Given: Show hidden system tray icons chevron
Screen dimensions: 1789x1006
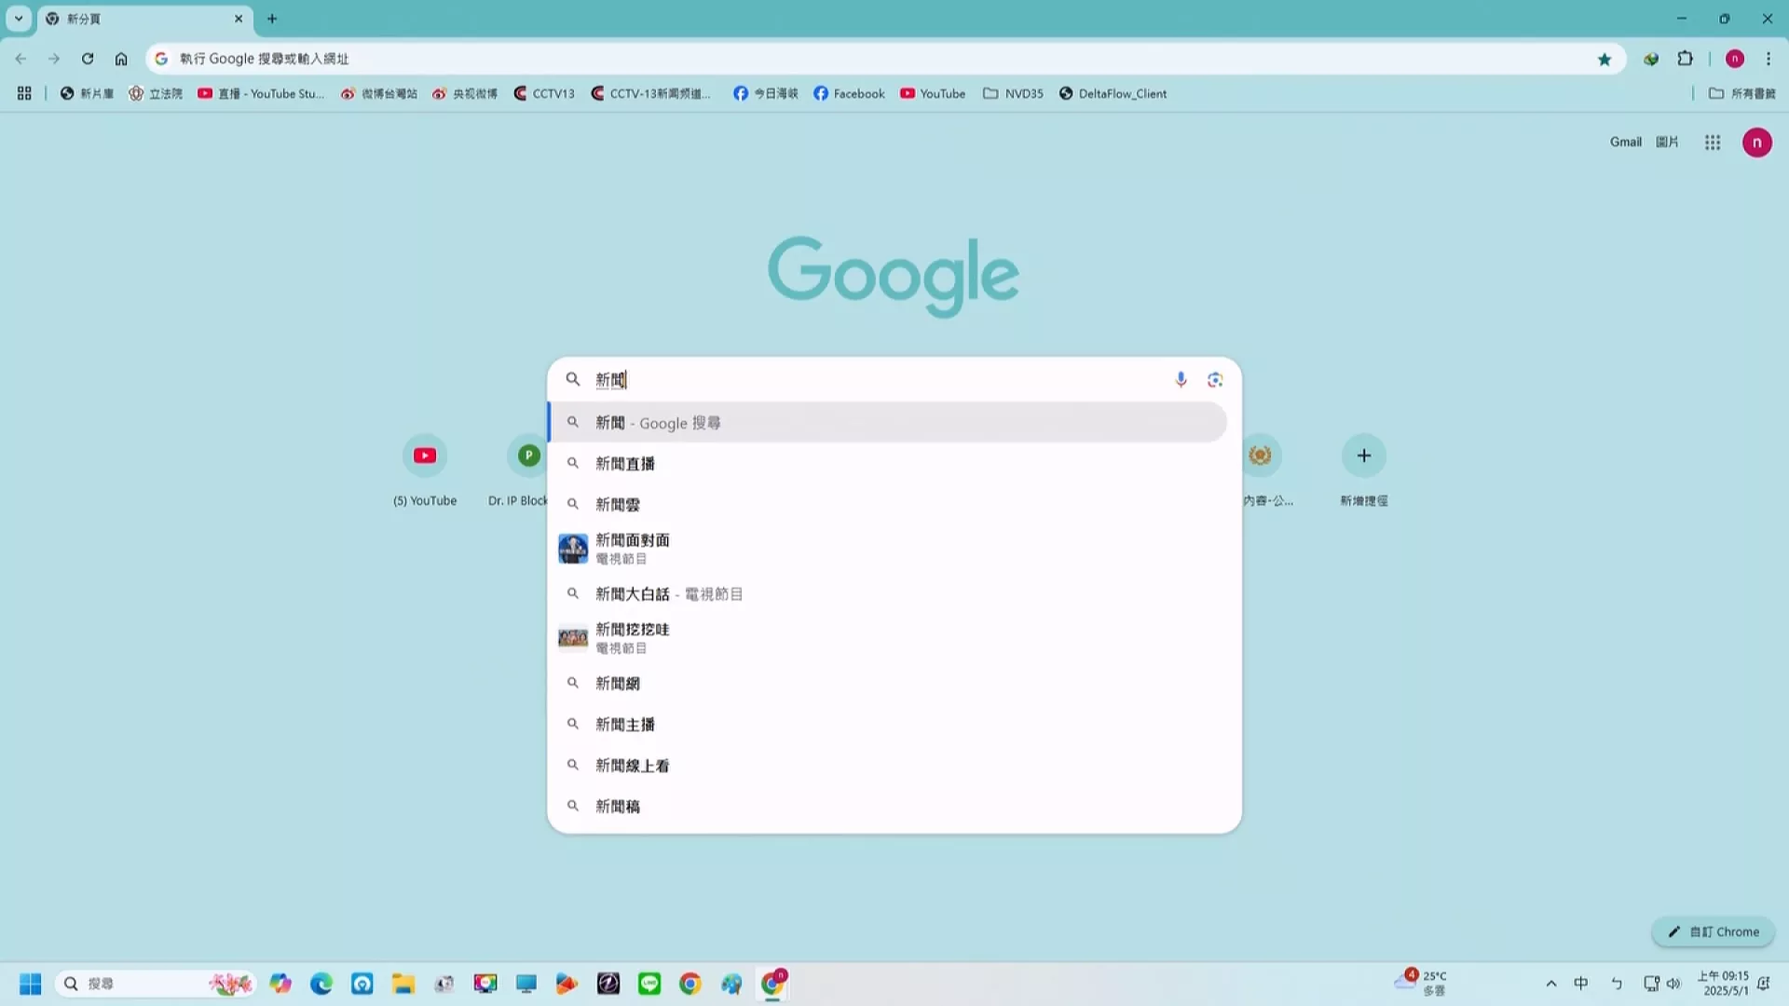Looking at the screenshot, I should (x=1551, y=984).
